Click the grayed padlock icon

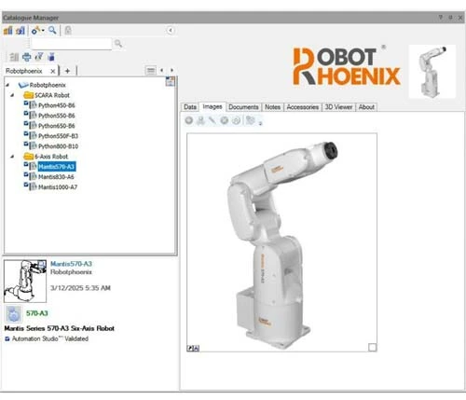click(68, 31)
